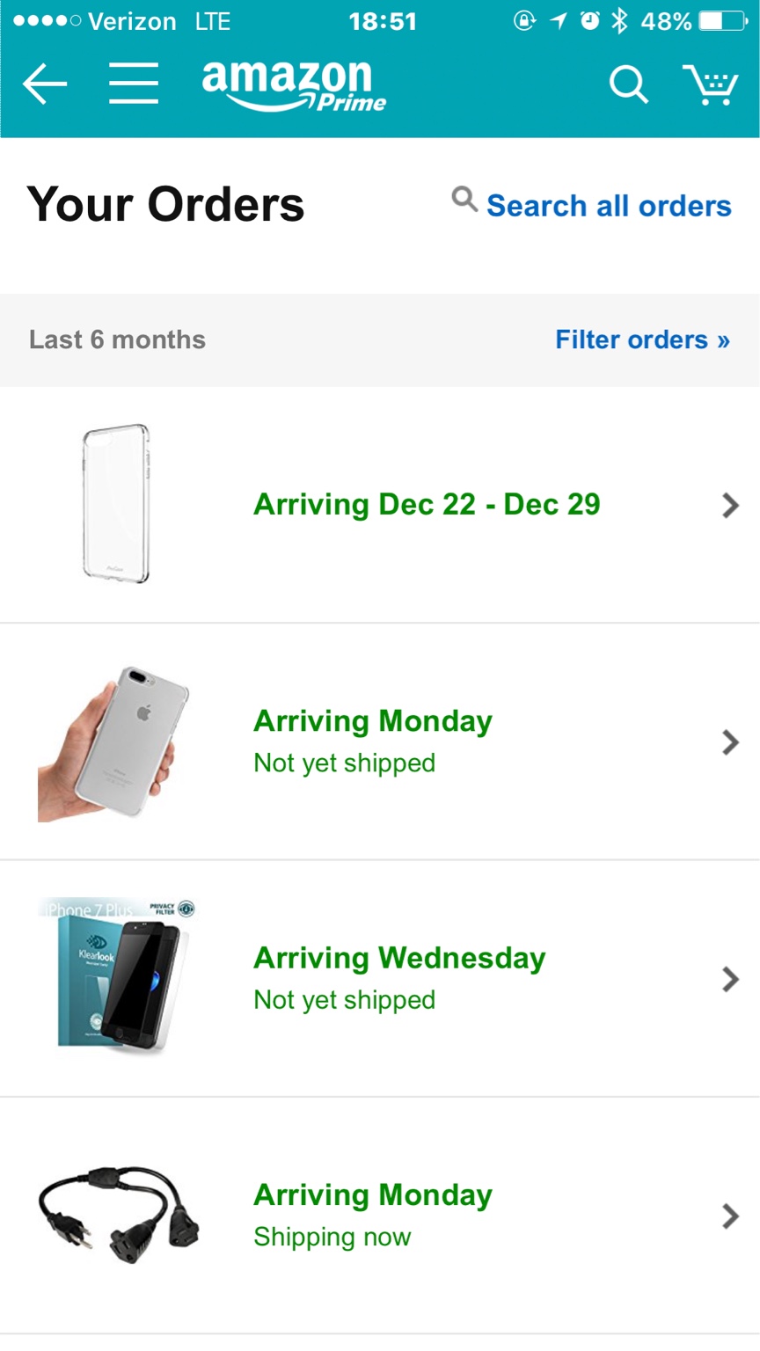This screenshot has width=760, height=1351.
Task: Expand the Shipping now order chevron
Action: (730, 1216)
